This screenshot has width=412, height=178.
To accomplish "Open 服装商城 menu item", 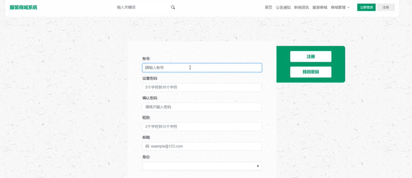I will tap(320, 7).
